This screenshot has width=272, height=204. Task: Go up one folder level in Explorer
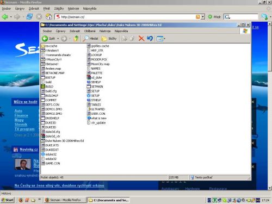(76, 39)
